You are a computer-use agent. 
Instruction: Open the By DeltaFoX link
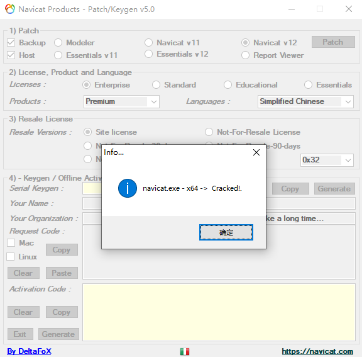click(x=29, y=351)
